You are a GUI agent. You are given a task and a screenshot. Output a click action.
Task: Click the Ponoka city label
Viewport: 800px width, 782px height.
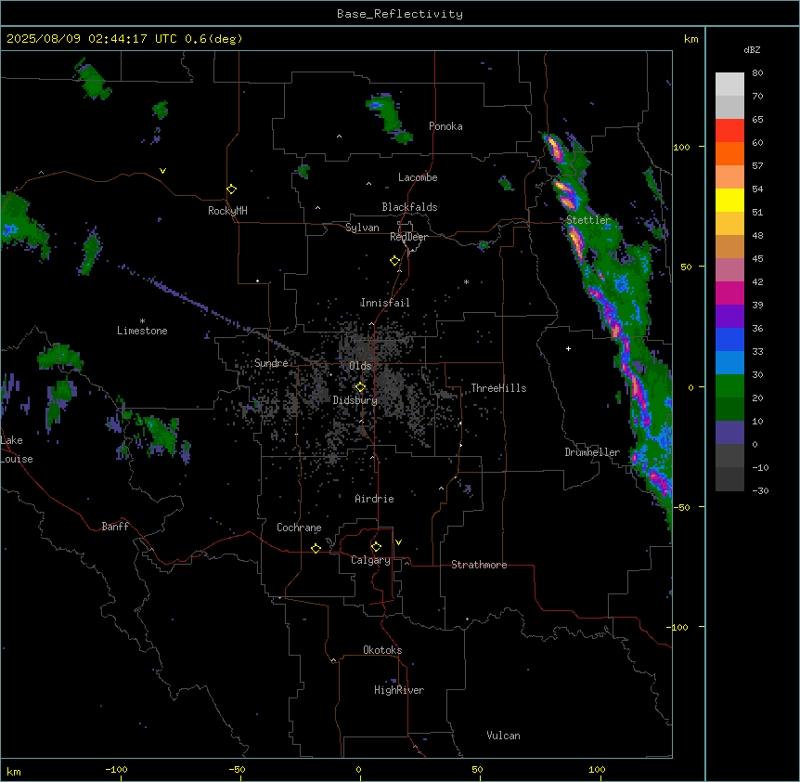pos(445,126)
